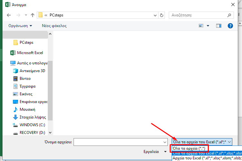Select the RECOVERY (D:) drive

(x=29, y=133)
